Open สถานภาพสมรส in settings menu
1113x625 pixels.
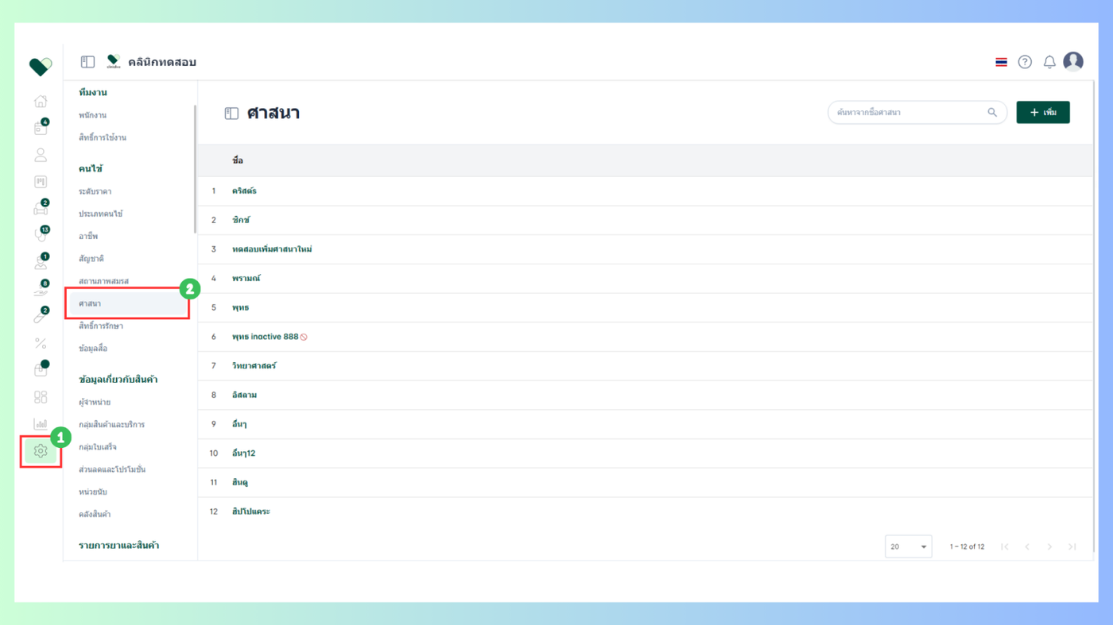pos(103,281)
